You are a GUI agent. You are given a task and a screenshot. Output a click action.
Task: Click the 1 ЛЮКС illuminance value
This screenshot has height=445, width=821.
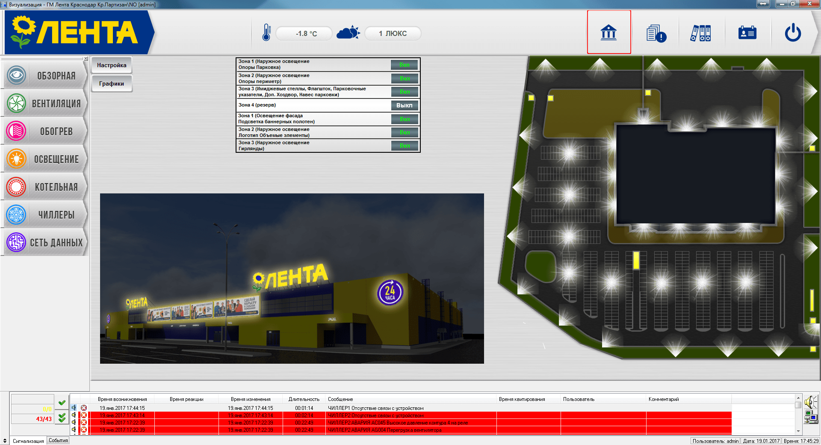[393, 33]
